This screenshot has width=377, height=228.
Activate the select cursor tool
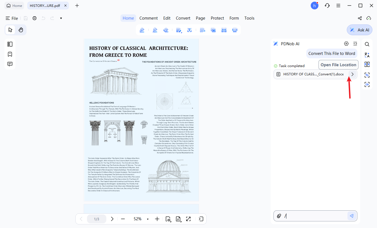pos(10,30)
